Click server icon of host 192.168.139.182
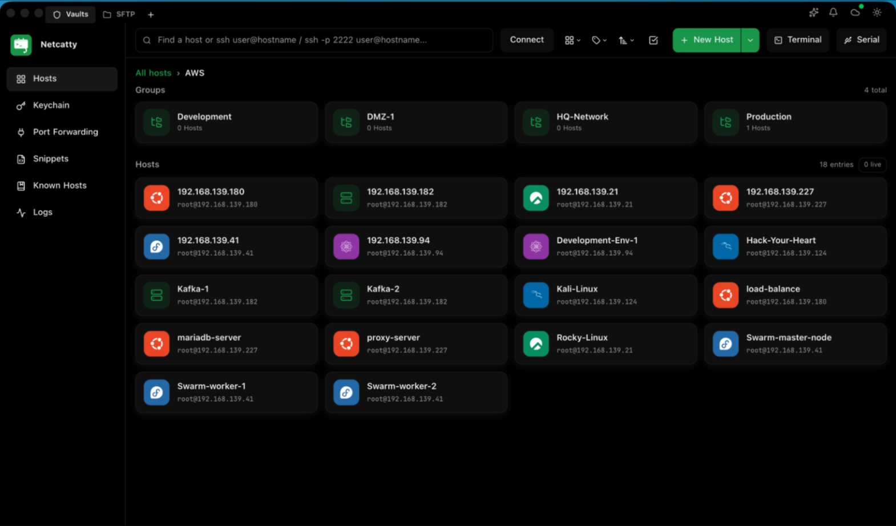Screen dimensions: 896x526 346,198
